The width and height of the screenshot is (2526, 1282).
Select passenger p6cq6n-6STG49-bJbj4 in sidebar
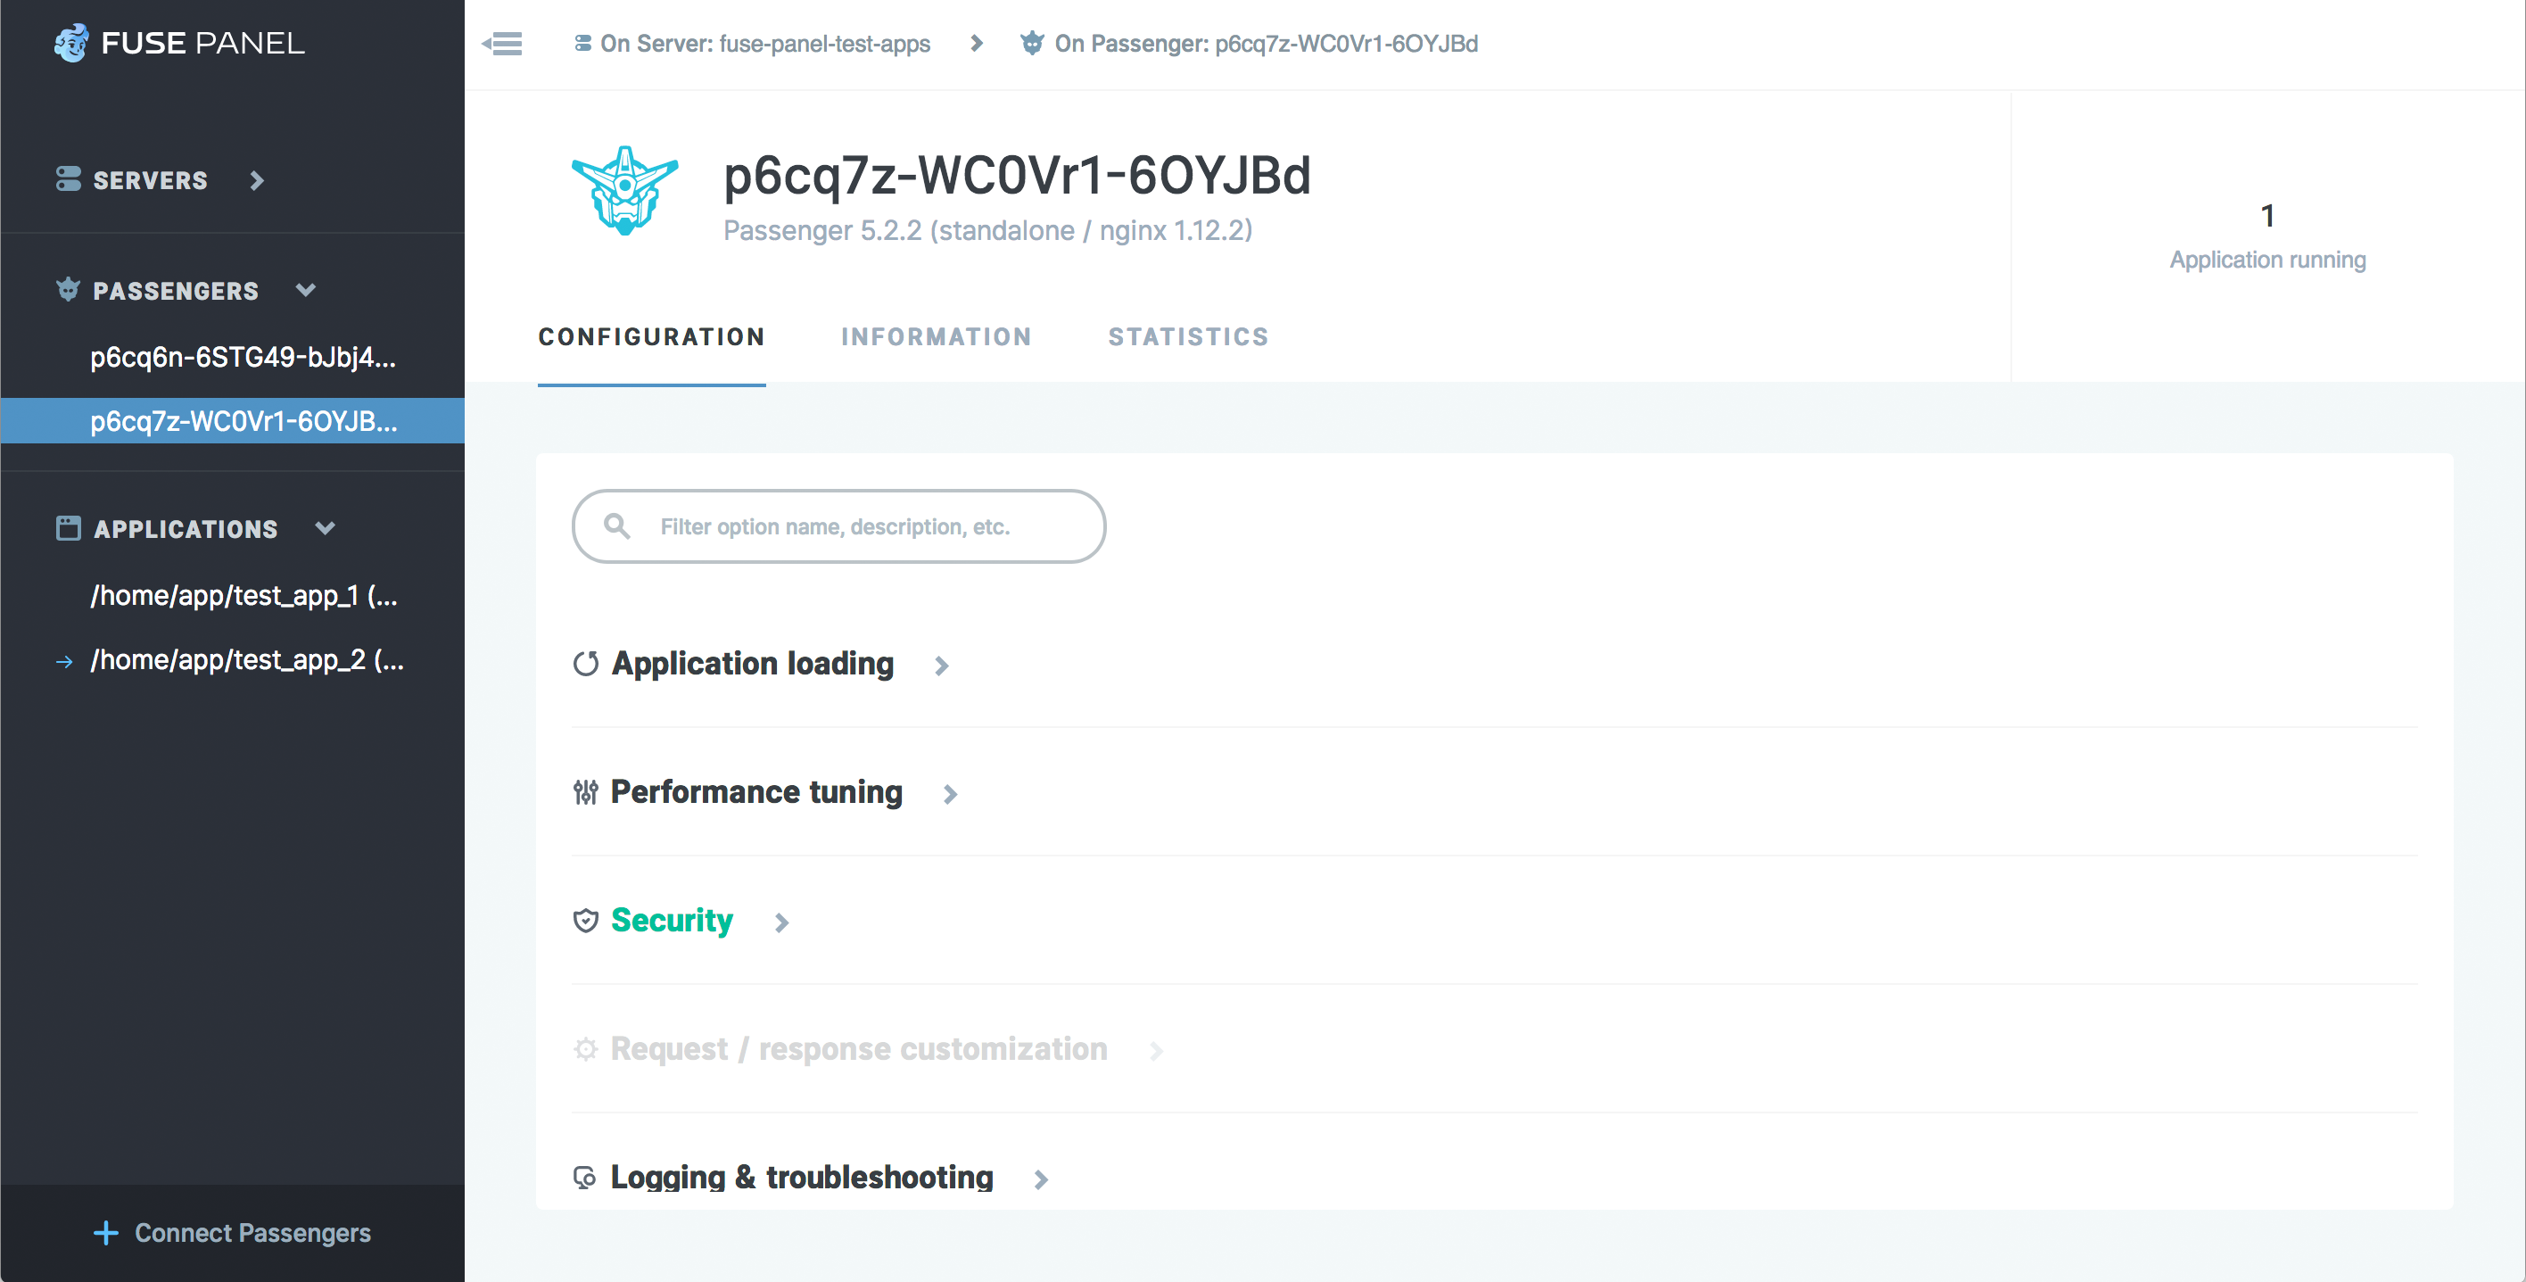click(243, 358)
